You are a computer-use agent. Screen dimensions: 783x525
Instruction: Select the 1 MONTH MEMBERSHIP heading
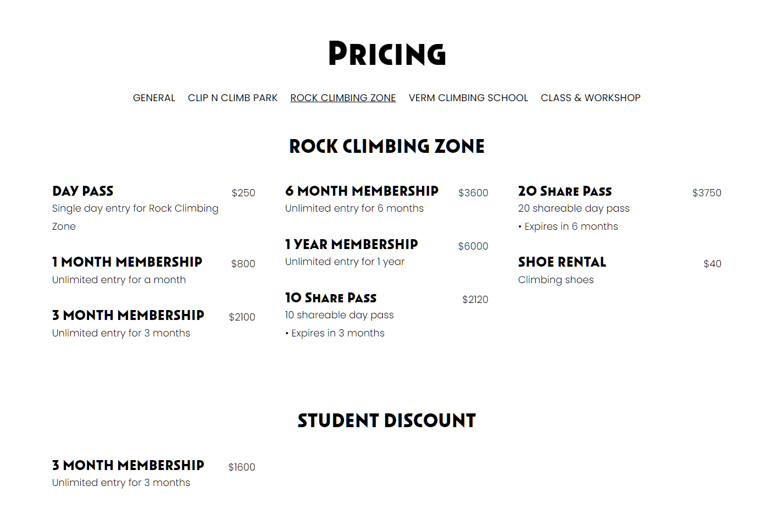point(127,262)
